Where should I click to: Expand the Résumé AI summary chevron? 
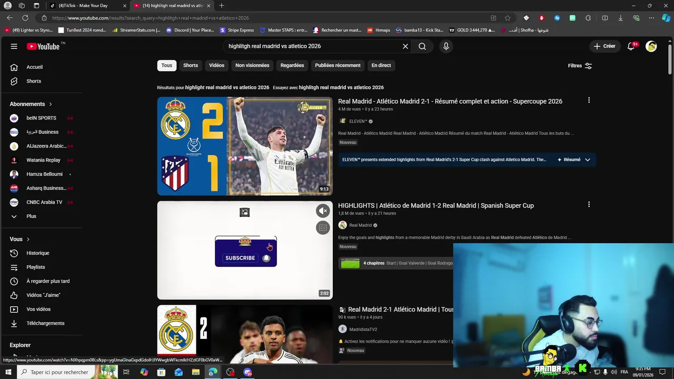pyautogui.click(x=588, y=159)
